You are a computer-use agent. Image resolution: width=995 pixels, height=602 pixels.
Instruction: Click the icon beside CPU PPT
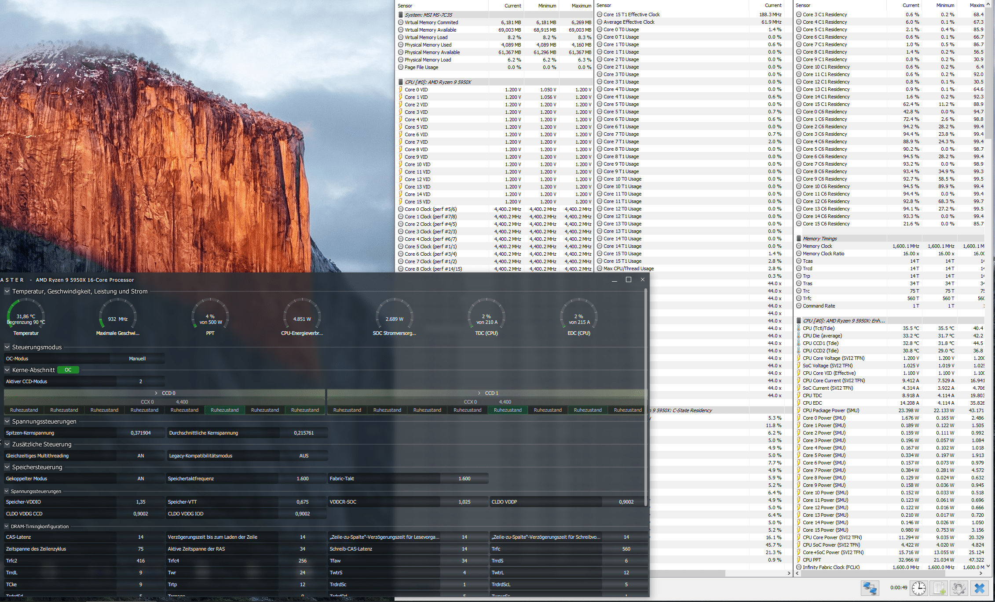pos(799,560)
